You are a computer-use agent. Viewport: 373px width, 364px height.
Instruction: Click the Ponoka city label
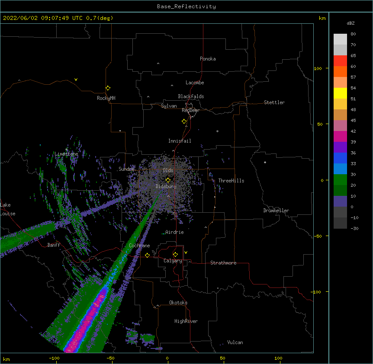point(208,59)
